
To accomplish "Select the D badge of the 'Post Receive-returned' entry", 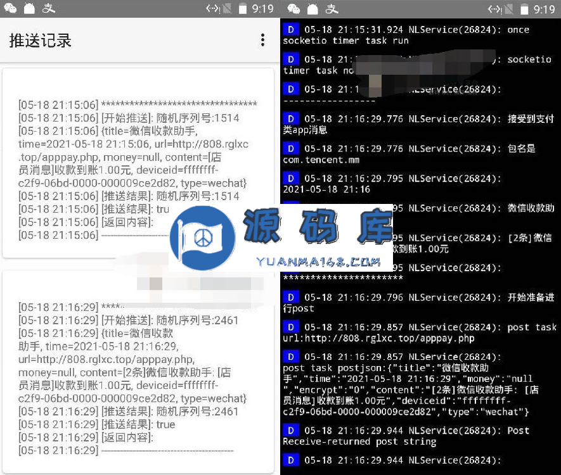I will (291, 430).
